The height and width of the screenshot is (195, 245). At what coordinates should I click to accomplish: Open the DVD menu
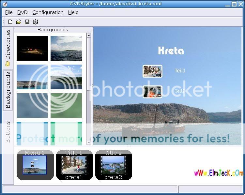tap(22, 12)
